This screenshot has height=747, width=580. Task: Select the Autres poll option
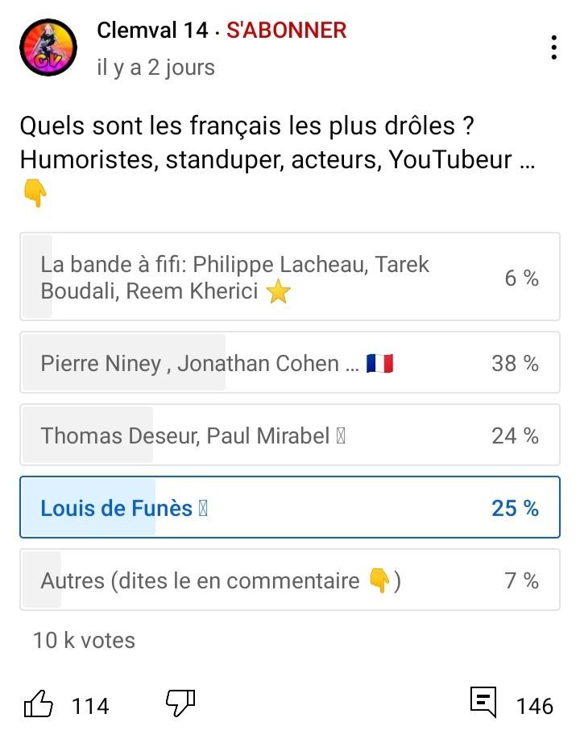click(290, 580)
